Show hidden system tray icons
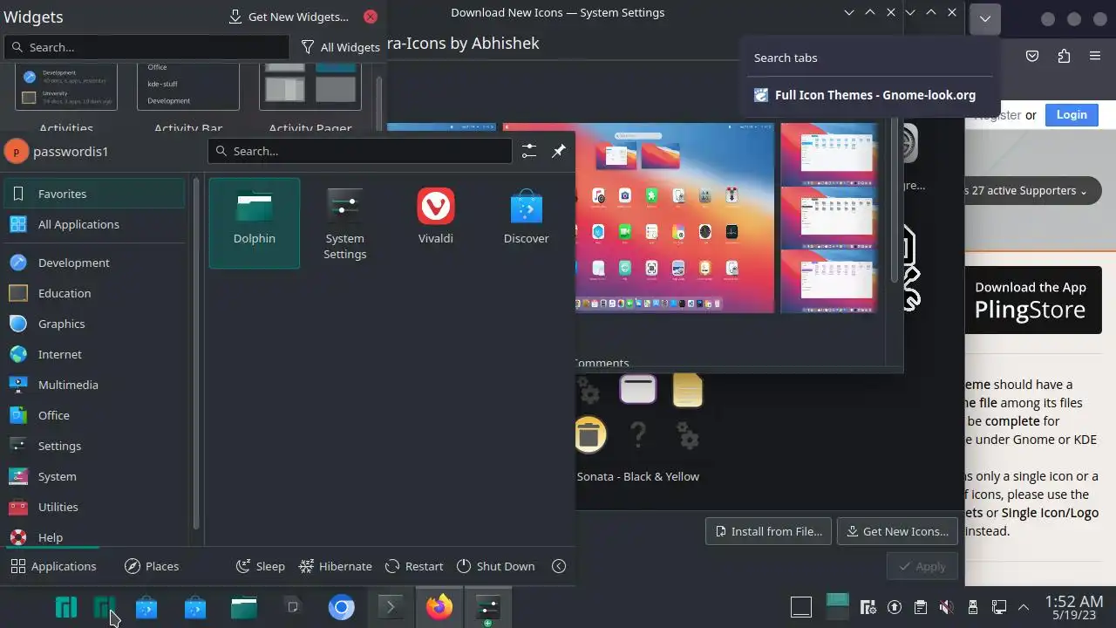Image resolution: width=1116 pixels, height=628 pixels. [x=1024, y=607]
